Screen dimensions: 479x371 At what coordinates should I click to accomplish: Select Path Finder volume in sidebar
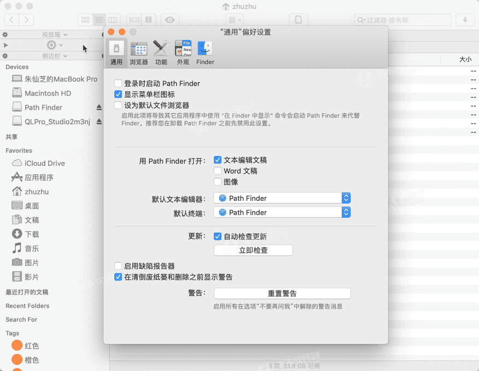pos(37,108)
